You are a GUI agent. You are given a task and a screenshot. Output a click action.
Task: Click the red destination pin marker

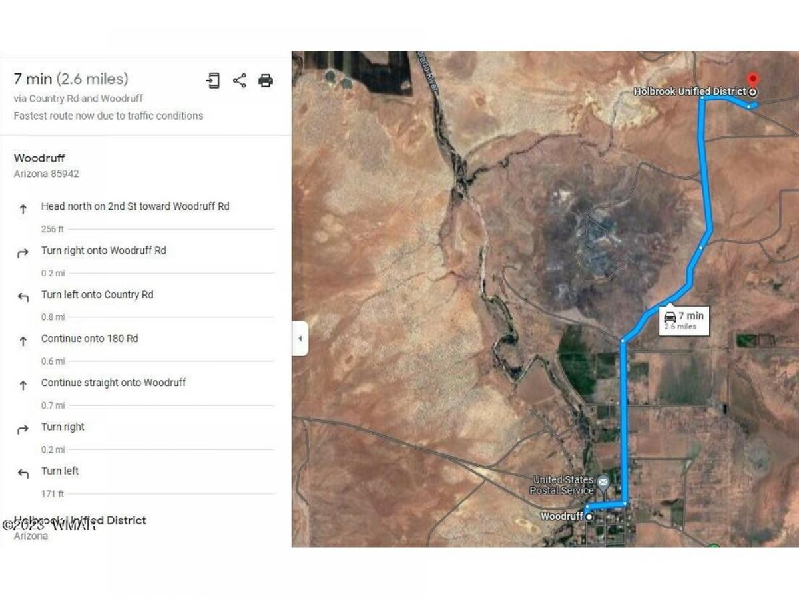click(753, 79)
